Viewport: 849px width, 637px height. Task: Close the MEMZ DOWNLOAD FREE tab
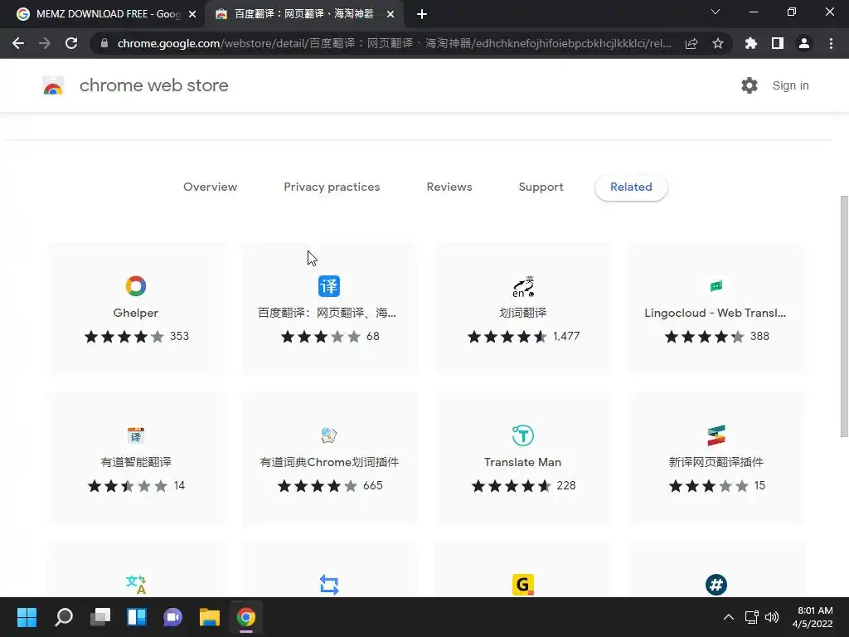tap(192, 14)
